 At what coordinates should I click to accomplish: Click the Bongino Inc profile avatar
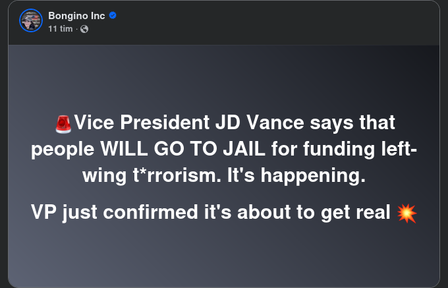point(29,21)
